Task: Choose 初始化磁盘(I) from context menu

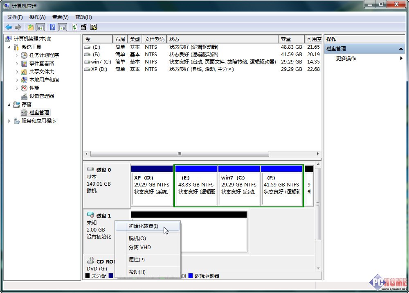Action: pos(148,226)
